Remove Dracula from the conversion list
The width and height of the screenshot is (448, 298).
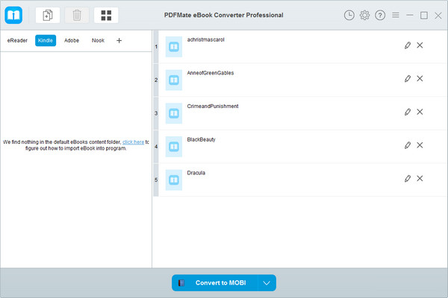pos(420,179)
